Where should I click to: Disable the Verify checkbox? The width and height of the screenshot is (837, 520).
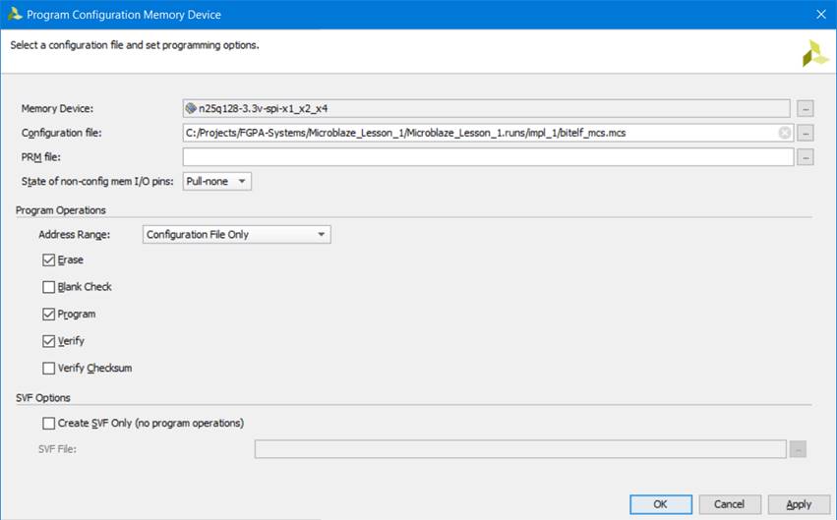(x=49, y=341)
